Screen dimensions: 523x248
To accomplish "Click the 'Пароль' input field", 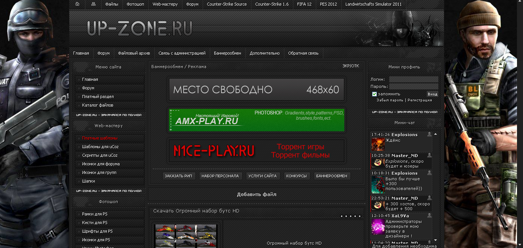I will pos(414,86).
